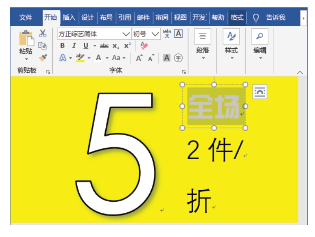315x237 pixels.
Task: Click the Copy icon
Action: (42, 46)
